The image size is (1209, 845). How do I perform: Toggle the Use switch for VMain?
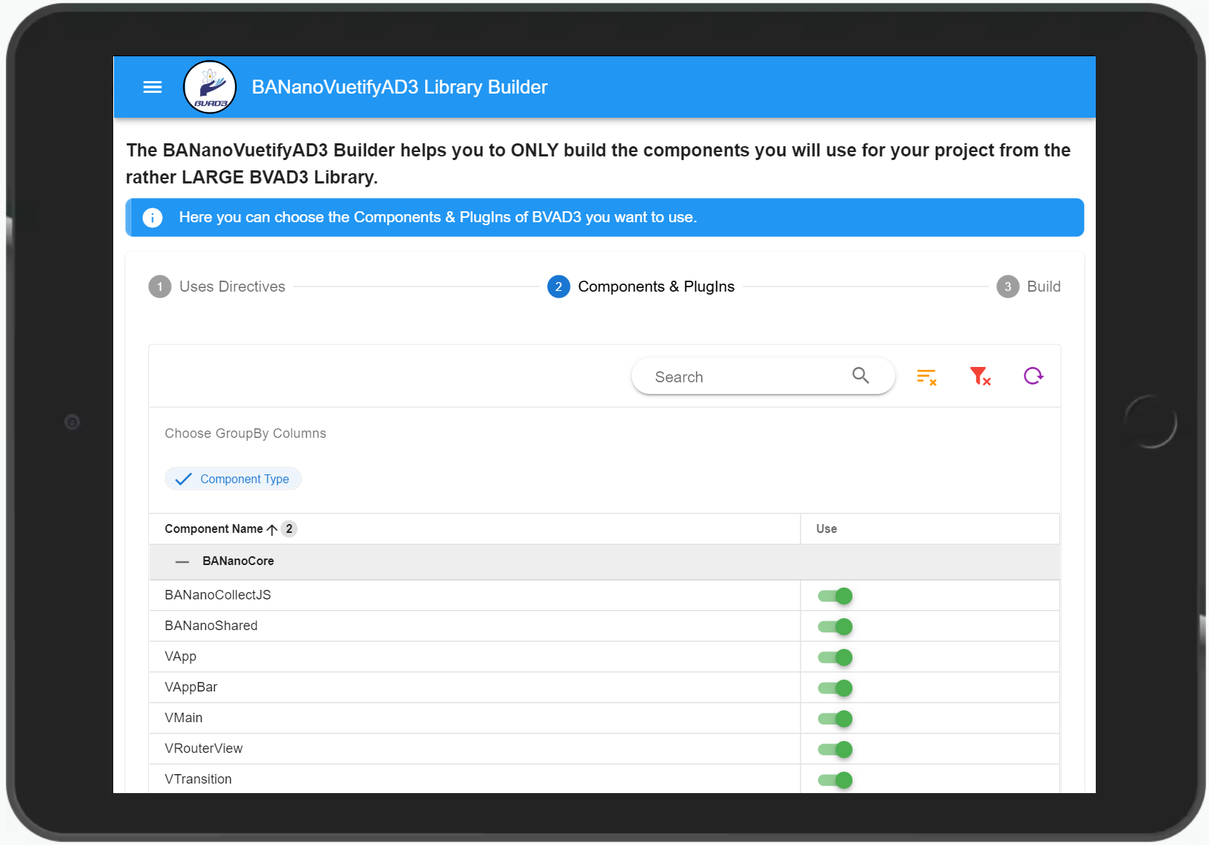[835, 719]
